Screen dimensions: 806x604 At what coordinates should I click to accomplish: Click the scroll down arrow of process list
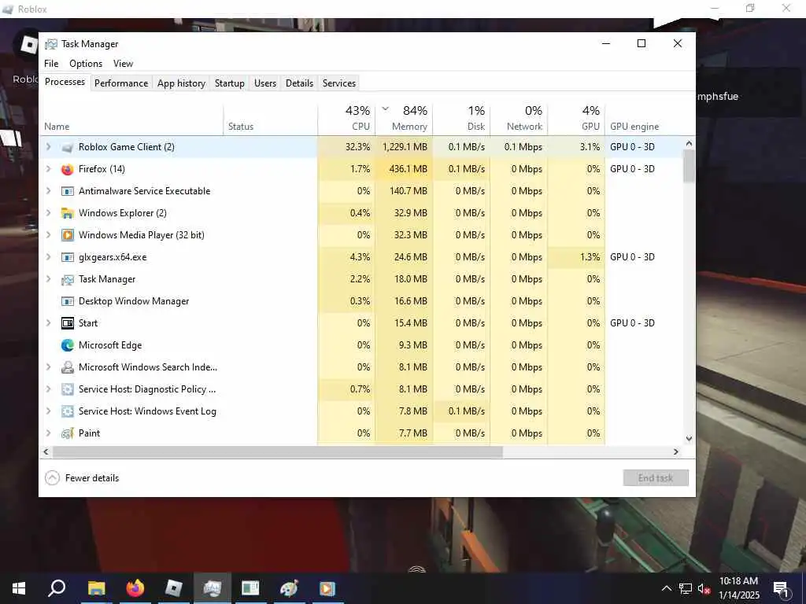click(689, 439)
